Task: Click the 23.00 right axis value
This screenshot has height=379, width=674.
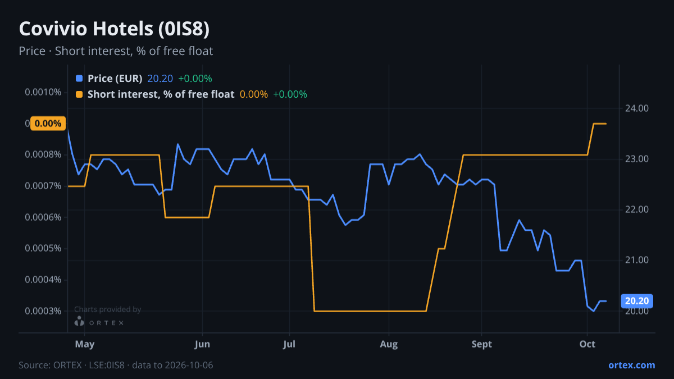Action: (637, 159)
